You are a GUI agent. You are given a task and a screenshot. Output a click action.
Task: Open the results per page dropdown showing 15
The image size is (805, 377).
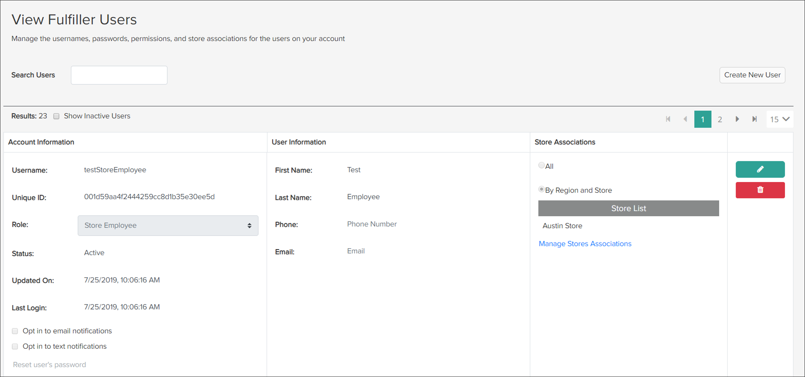tap(780, 119)
